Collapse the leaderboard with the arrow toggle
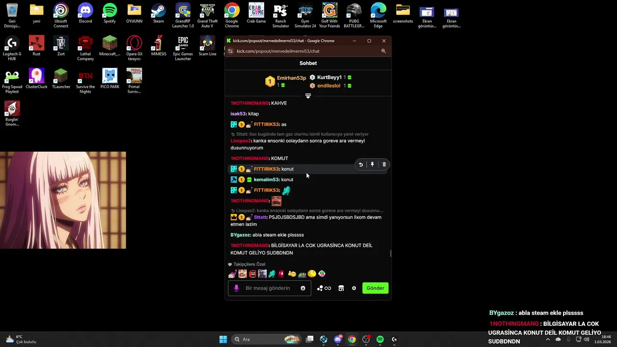Screen dimensions: 617x347 point(308,96)
